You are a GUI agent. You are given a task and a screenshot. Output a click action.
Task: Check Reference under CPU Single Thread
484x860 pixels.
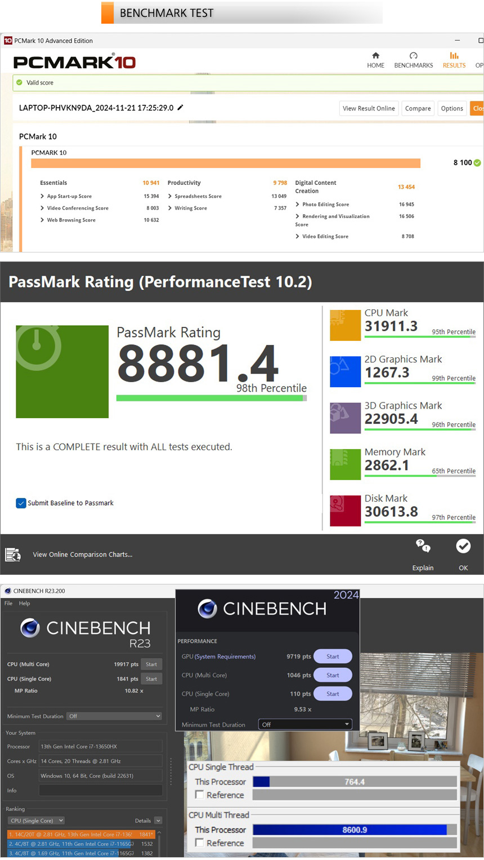coord(199,795)
